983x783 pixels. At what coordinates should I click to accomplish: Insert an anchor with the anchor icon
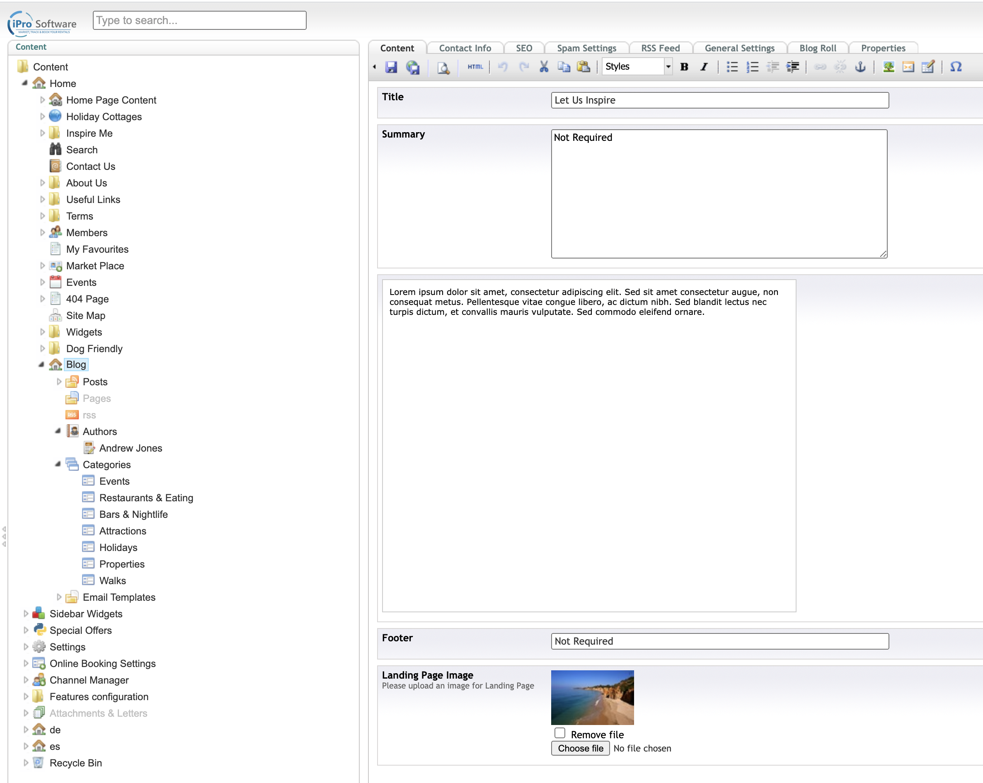860,67
